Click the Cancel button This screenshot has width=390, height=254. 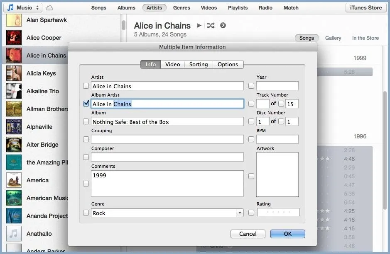[248, 234]
